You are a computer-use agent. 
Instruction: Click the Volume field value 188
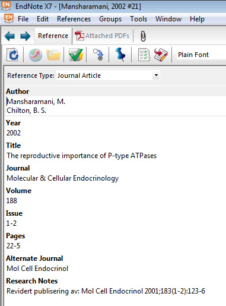tap(12, 201)
